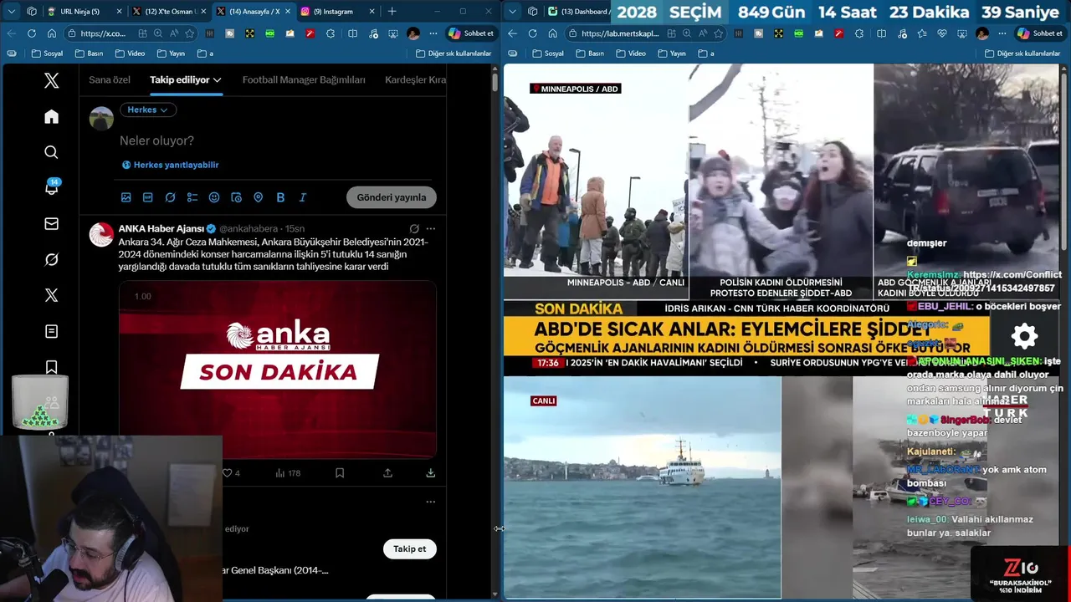Open the tab actions menu in right browser
The image size is (1071, 602).
click(x=513, y=12)
